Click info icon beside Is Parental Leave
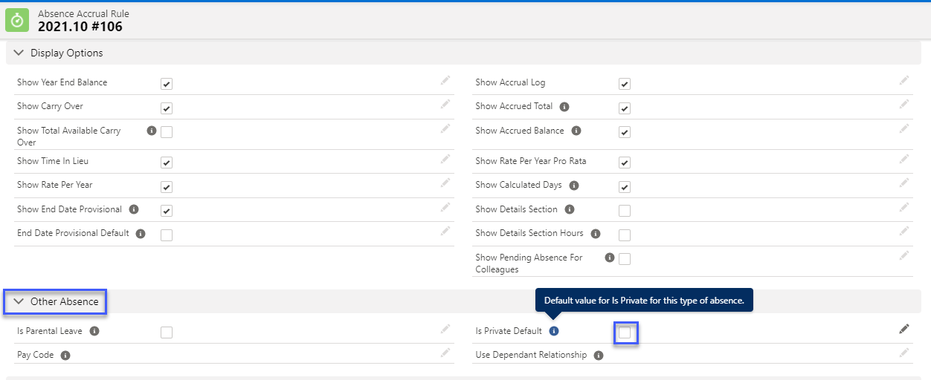Viewport: 931px width, 380px height. (94, 331)
